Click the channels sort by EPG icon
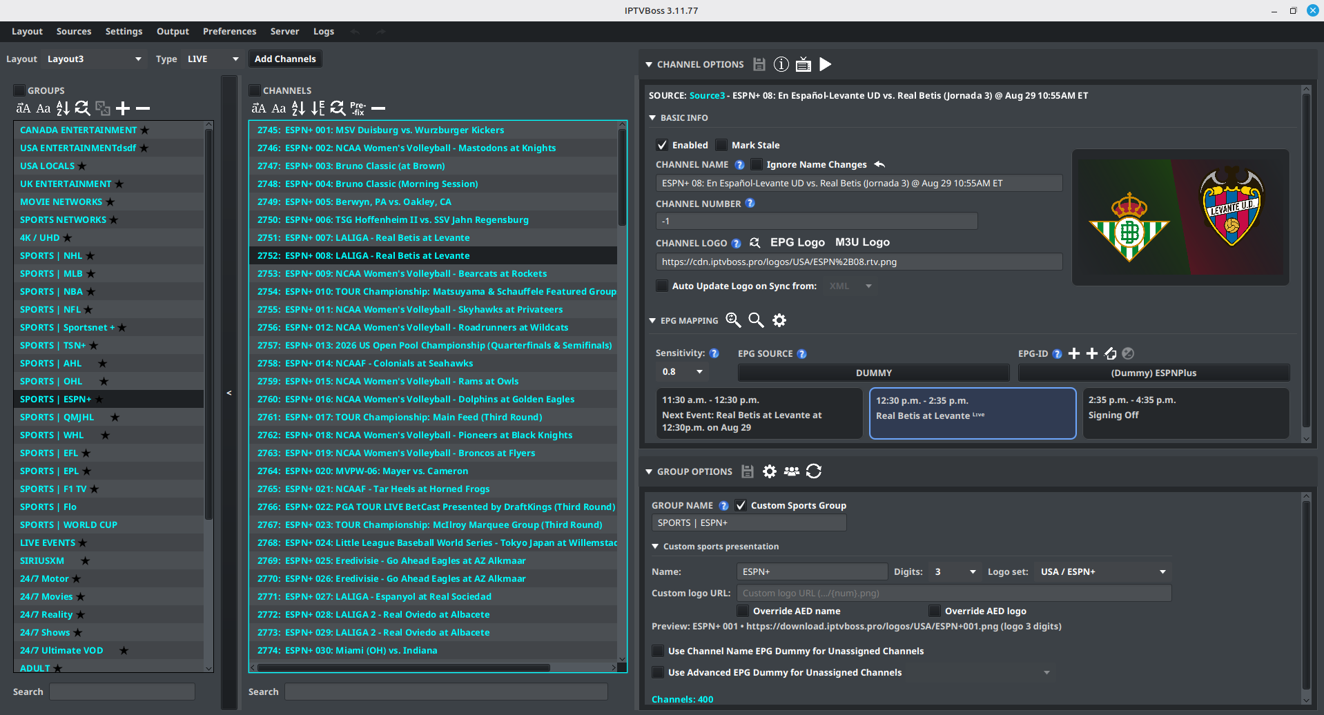 [318, 108]
